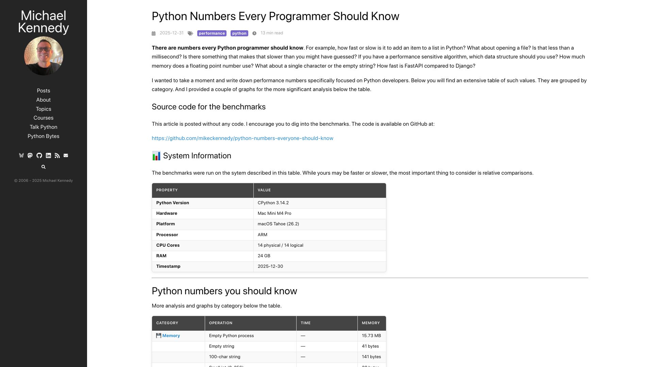Open the Talk Python link
Image resolution: width=653 pixels, height=367 pixels.
pos(44,127)
